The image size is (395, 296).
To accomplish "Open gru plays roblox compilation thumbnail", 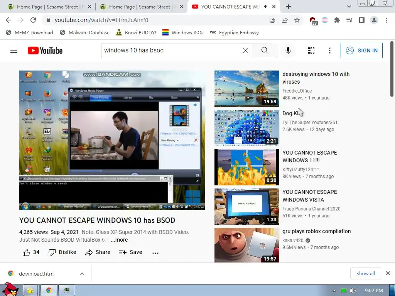I will point(246,245).
